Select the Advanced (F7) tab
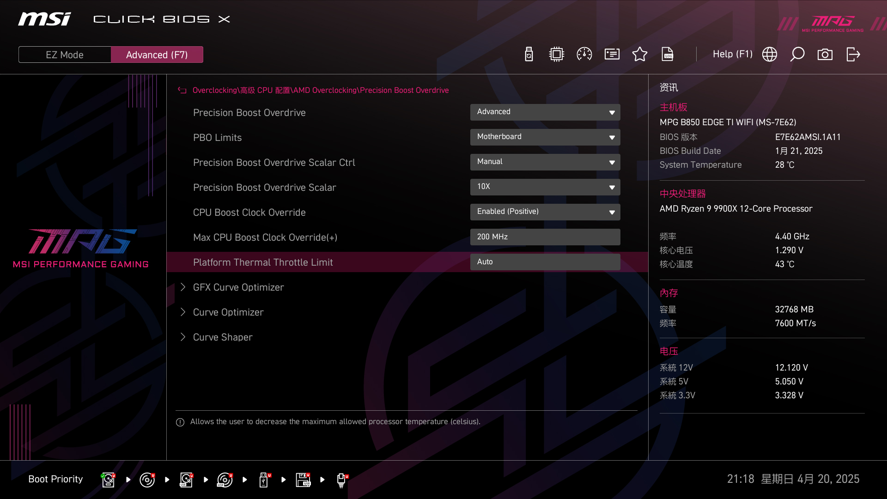The image size is (887, 499). (x=157, y=55)
